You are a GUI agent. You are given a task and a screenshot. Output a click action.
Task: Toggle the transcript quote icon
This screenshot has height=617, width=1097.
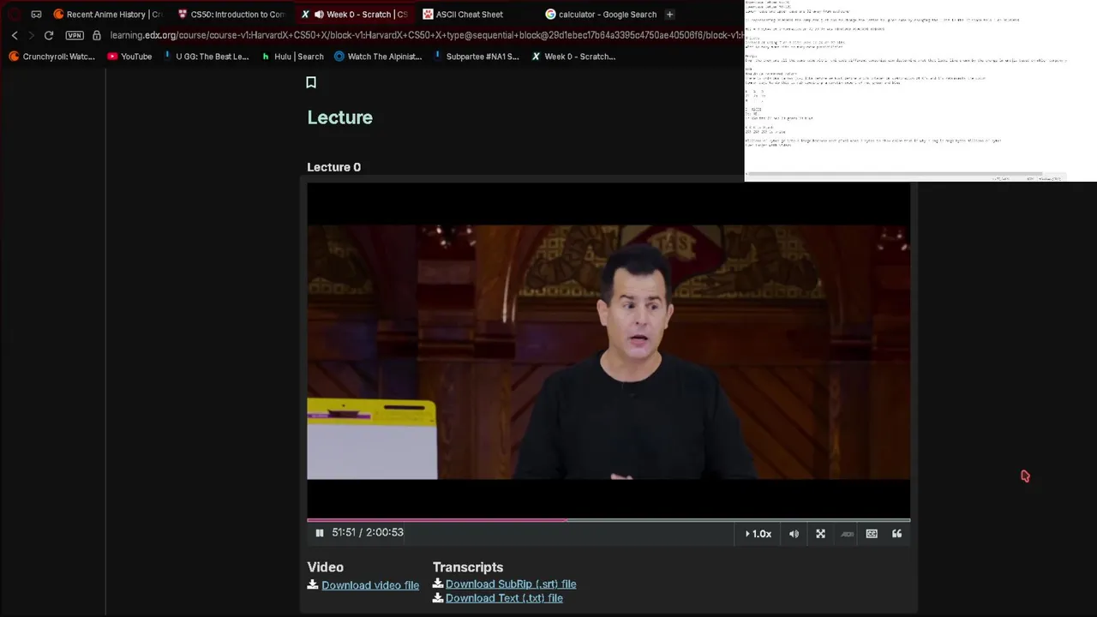(x=896, y=534)
